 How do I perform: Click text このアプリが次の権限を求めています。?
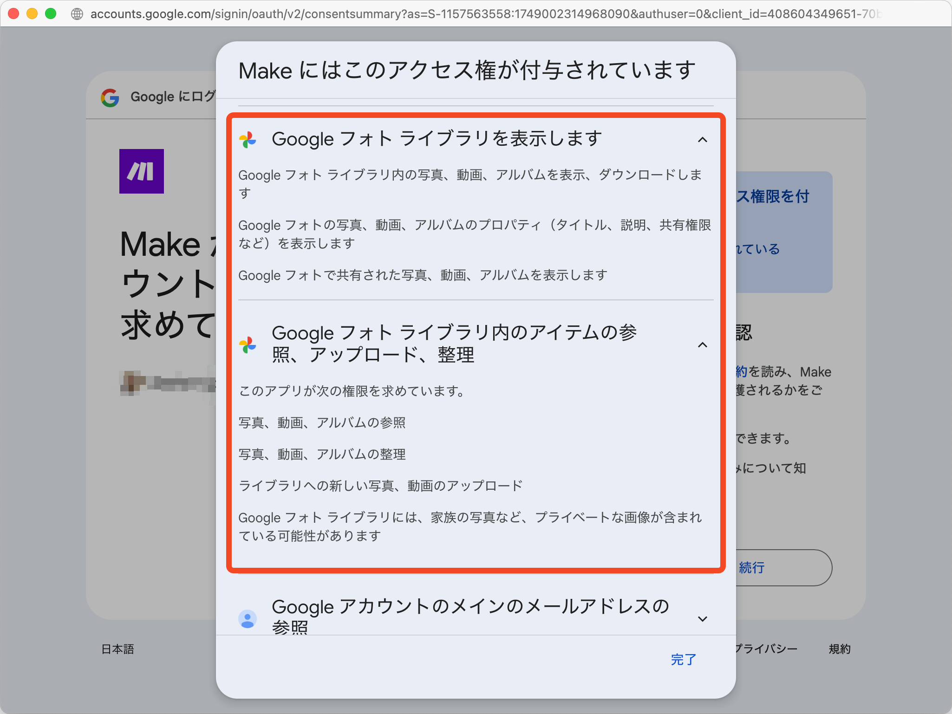tap(352, 391)
